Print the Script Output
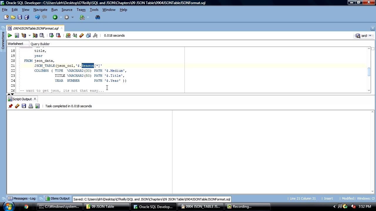Screen dimensions: 376x211 (x=31, y=106)
